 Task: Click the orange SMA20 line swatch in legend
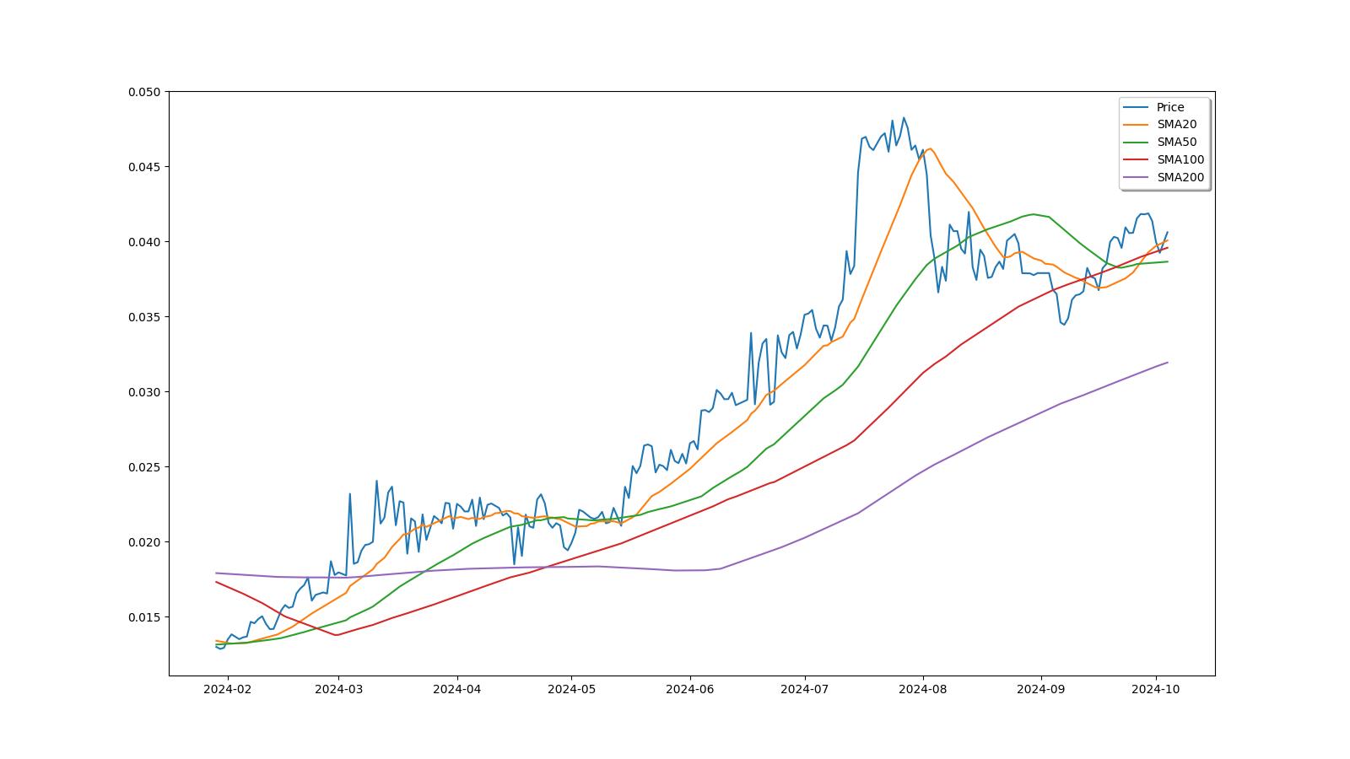tap(1137, 125)
